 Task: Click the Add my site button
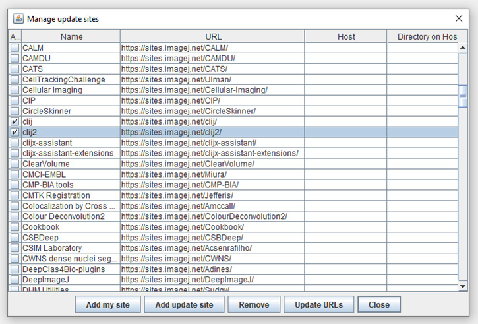(108, 304)
